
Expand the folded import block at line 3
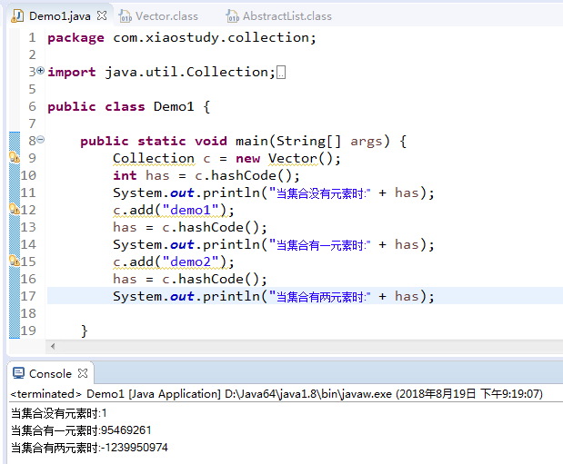[x=41, y=70]
